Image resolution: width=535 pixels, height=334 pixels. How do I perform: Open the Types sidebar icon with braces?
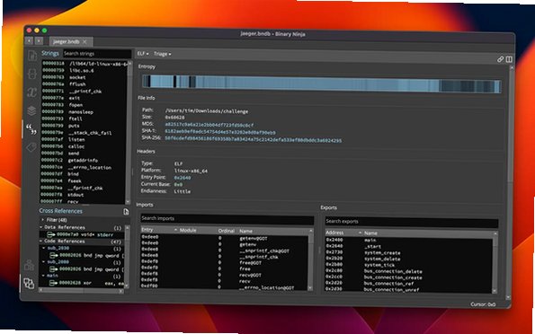tap(32, 74)
